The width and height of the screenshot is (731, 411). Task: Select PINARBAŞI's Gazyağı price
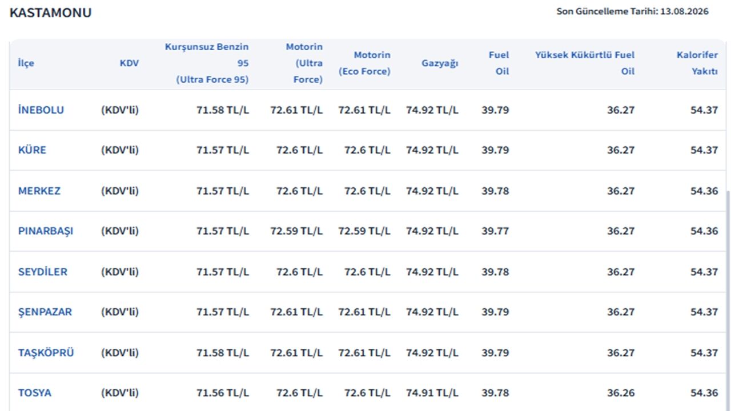click(432, 231)
